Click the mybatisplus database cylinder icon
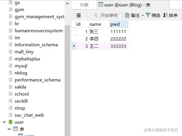Image resolution: width=182 pixels, height=136 pixels. click(x=11, y=59)
